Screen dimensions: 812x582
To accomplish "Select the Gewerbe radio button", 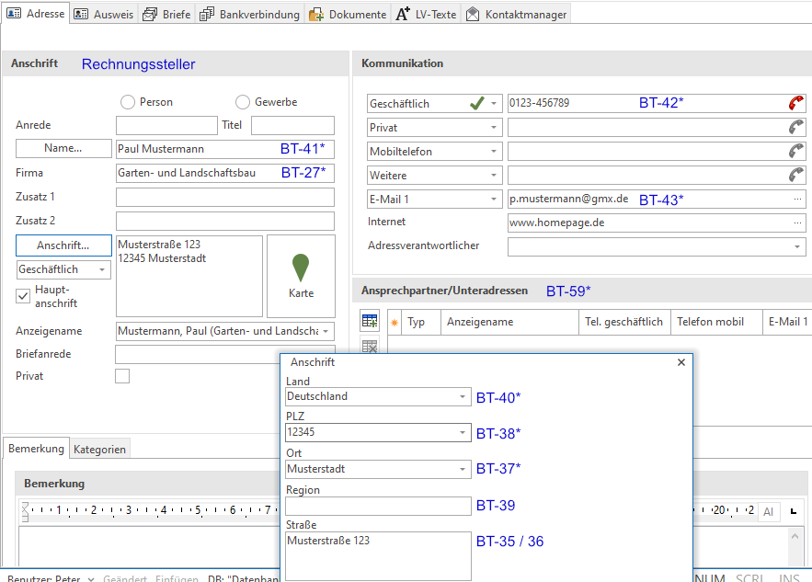I will pyautogui.click(x=243, y=102).
